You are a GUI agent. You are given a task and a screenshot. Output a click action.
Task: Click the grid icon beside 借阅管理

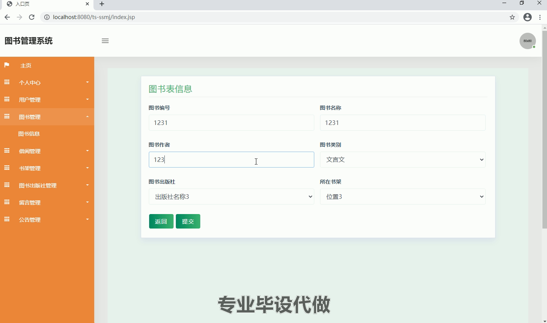[x=7, y=151]
